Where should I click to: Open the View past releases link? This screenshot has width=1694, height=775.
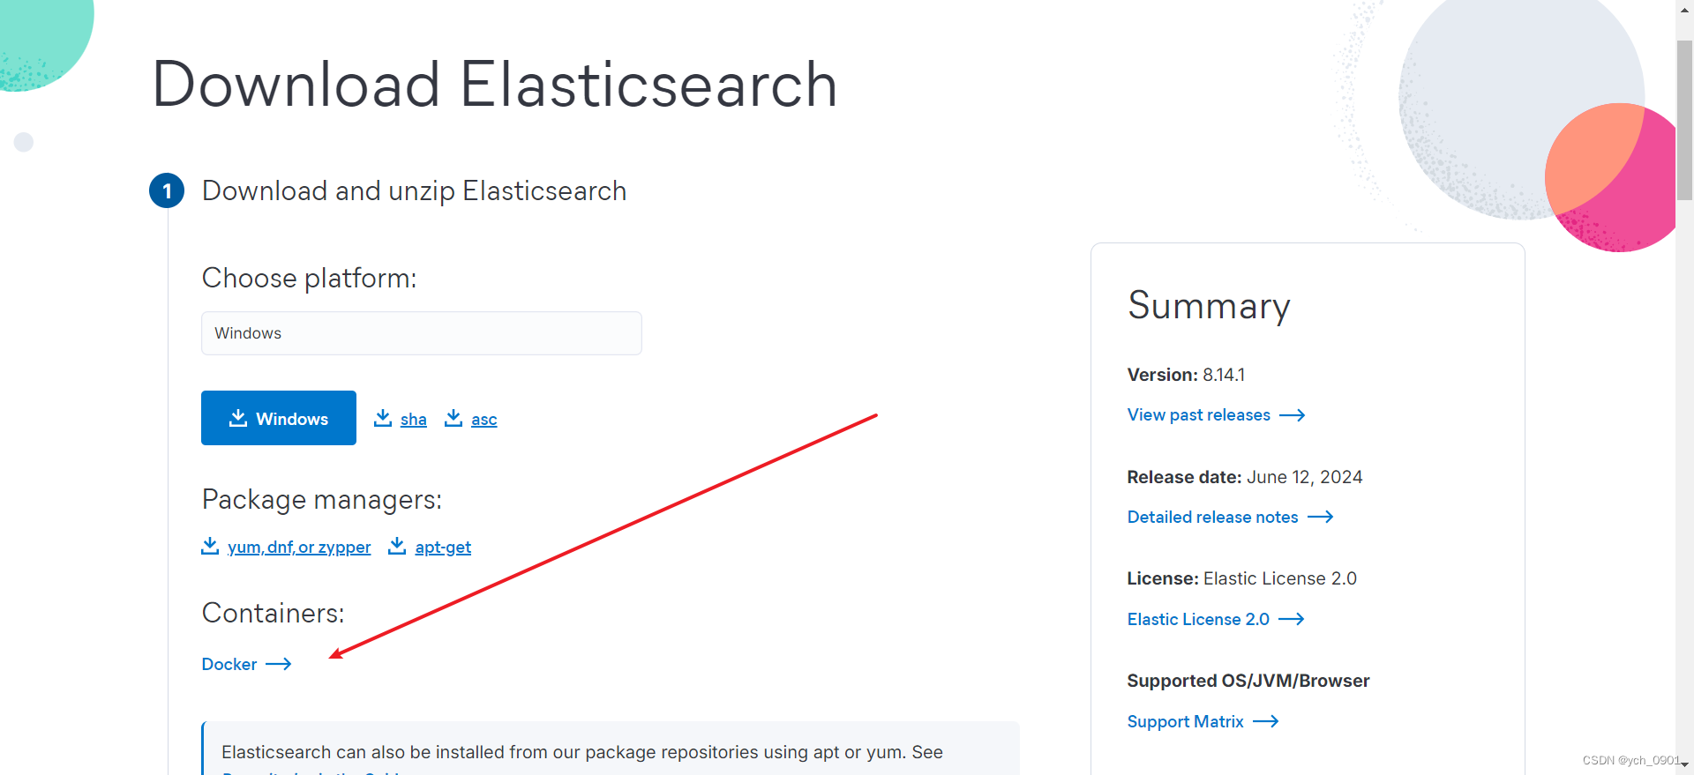[1197, 414]
